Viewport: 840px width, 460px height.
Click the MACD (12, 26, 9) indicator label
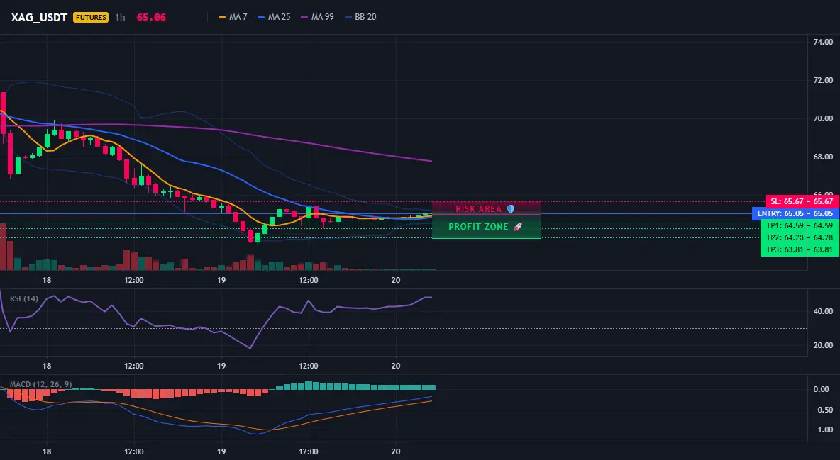pyautogui.click(x=40, y=384)
